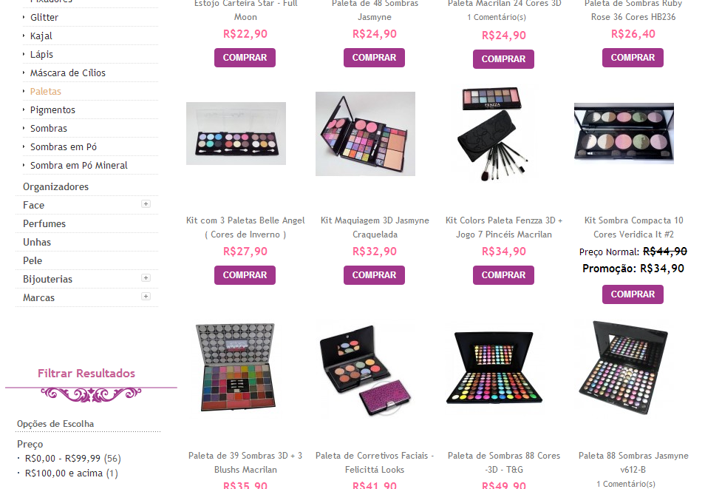Click COMPRAR under Estojo Carteira Star
The width and height of the screenshot is (722, 489).
coord(245,58)
